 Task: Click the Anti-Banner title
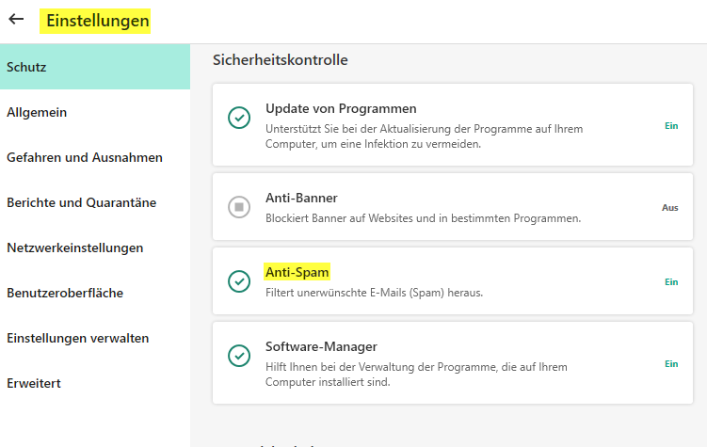pos(301,198)
